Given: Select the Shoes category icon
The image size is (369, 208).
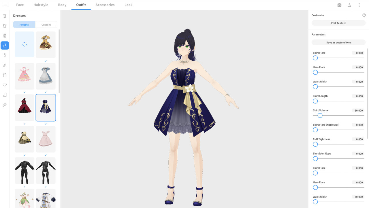Looking at the screenshot, I should pos(5,104).
